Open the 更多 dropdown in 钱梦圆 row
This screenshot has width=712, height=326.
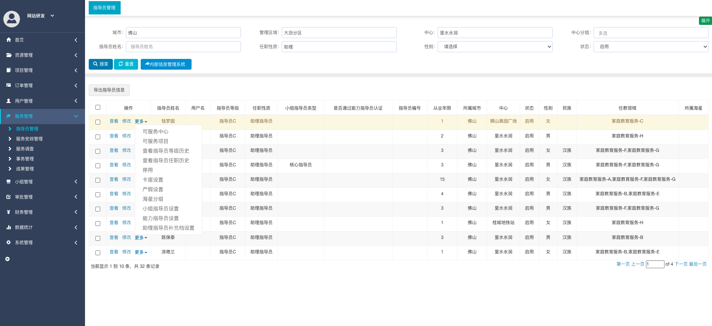tap(141, 122)
